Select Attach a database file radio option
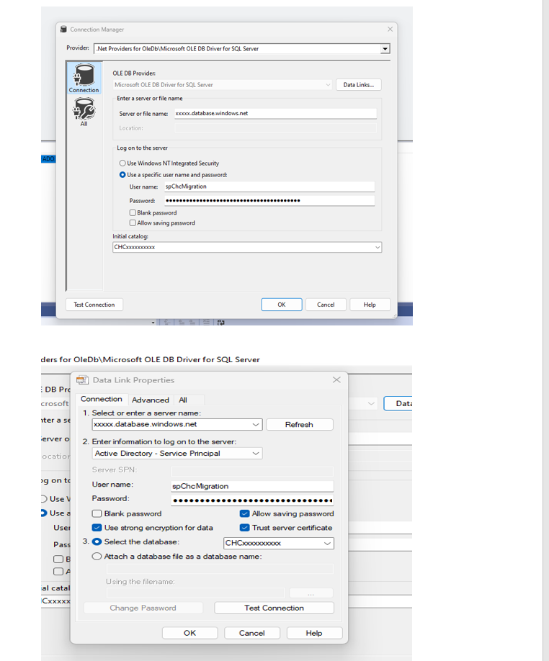This screenshot has width=549, height=661. click(x=97, y=557)
